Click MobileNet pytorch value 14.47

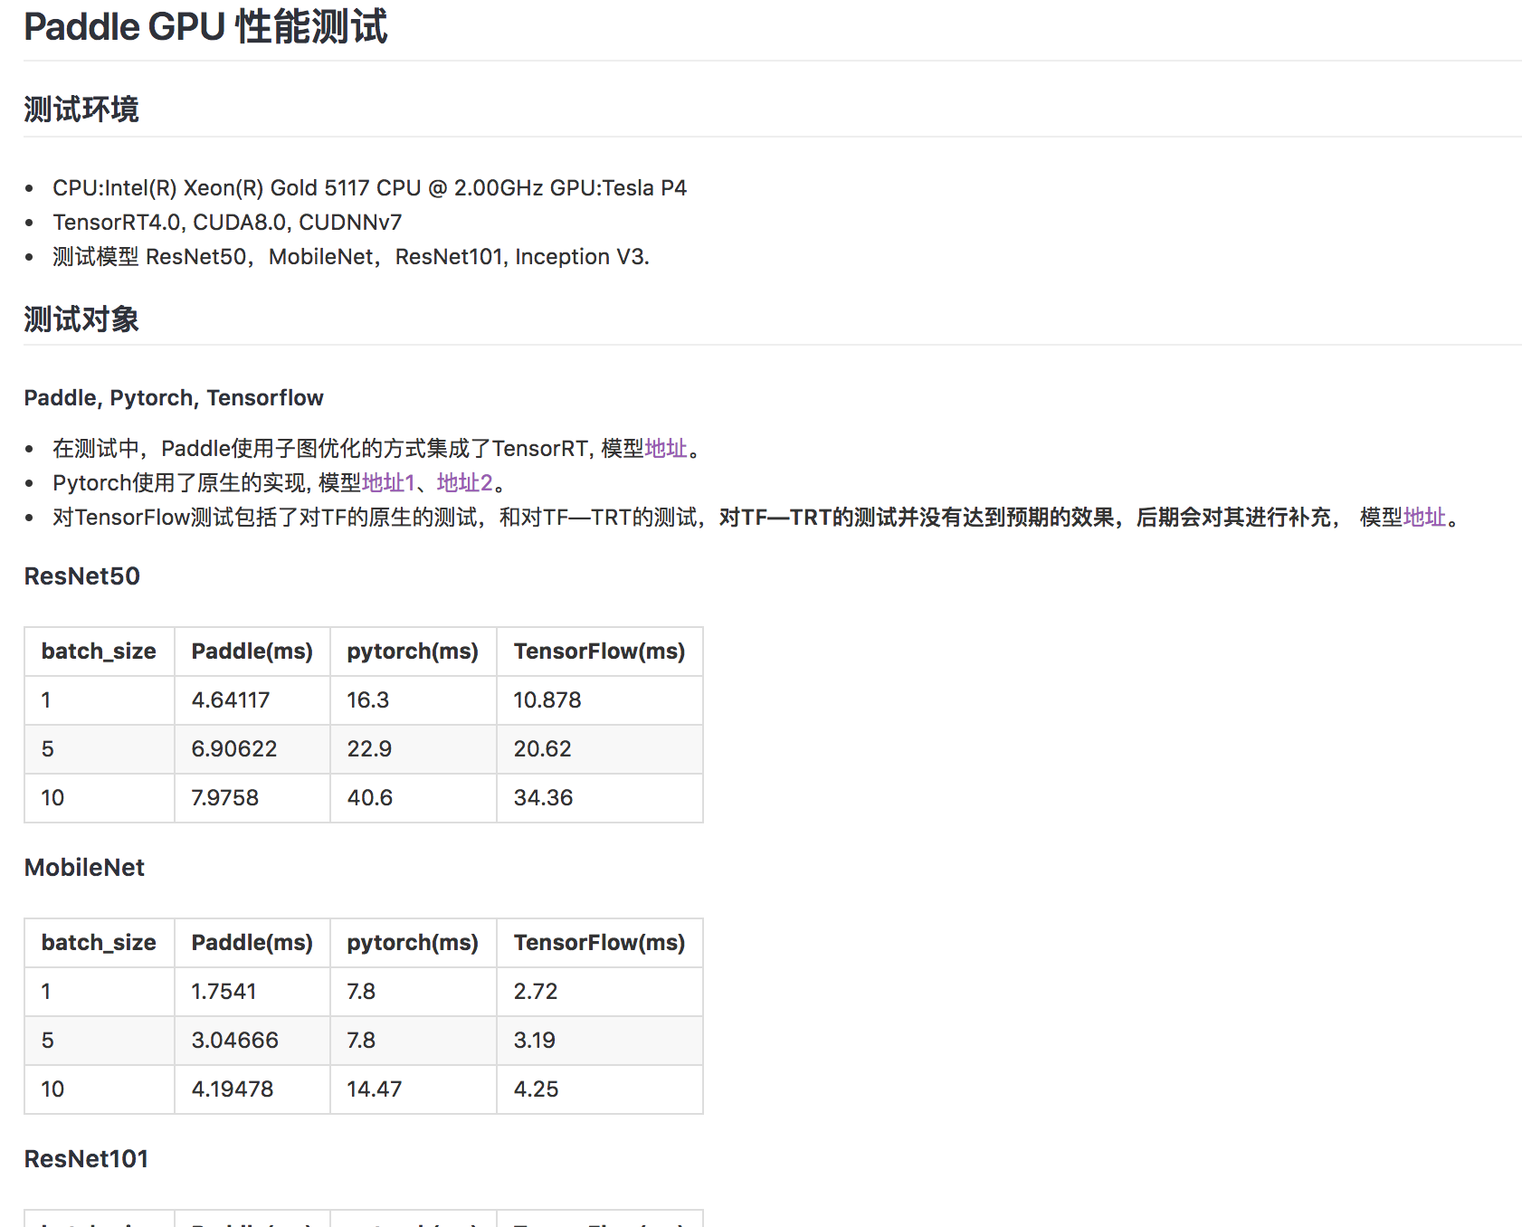(x=375, y=1089)
